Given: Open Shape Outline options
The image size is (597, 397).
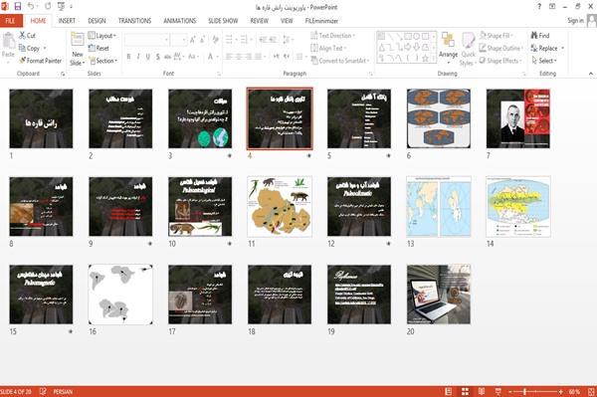Looking at the screenshot, I should coord(501,48).
